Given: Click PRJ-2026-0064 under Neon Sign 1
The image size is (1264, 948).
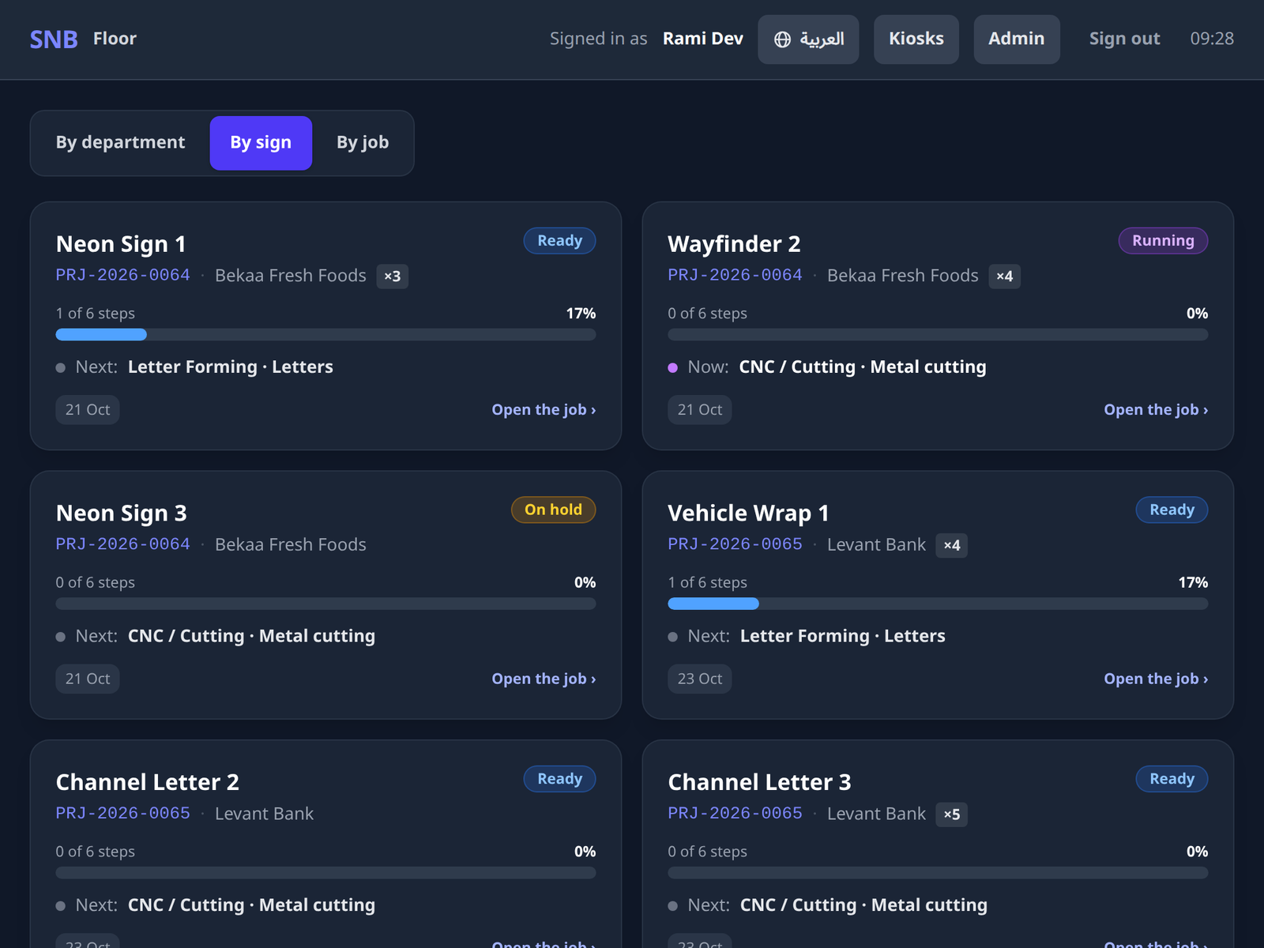Looking at the screenshot, I should [x=122, y=275].
